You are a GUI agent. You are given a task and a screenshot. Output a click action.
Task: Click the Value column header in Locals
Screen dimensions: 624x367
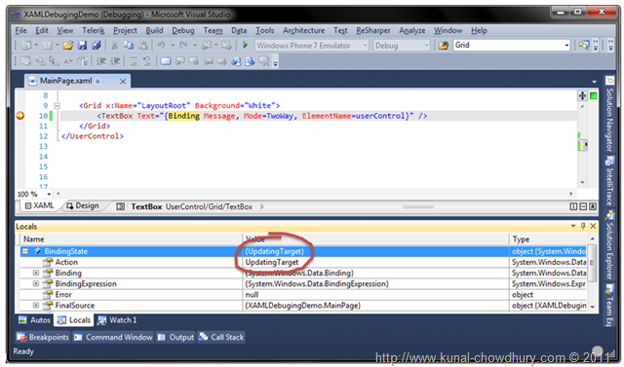coord(375,239)
